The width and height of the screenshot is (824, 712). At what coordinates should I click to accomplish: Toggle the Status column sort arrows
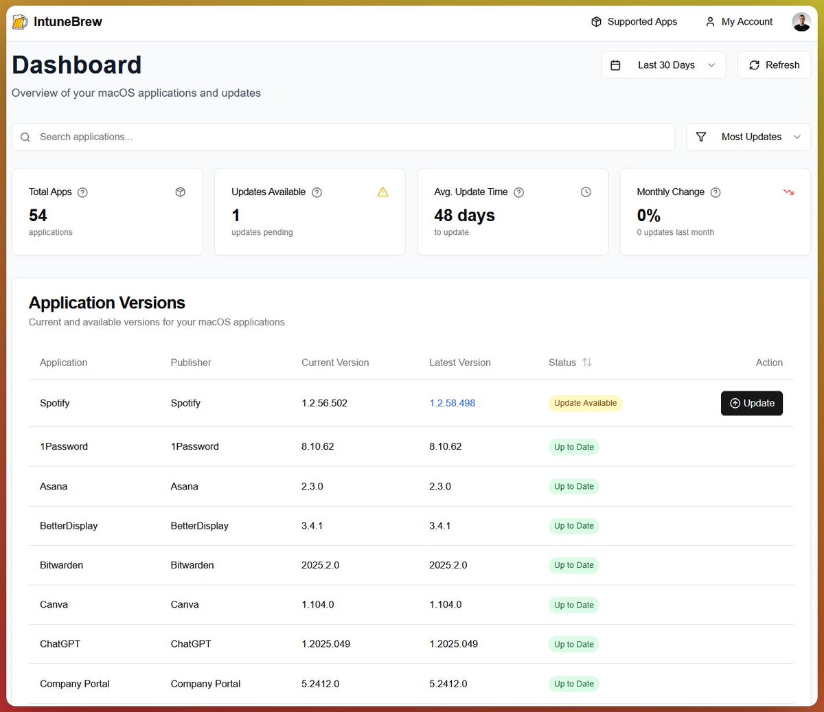[x=588, y=362]
